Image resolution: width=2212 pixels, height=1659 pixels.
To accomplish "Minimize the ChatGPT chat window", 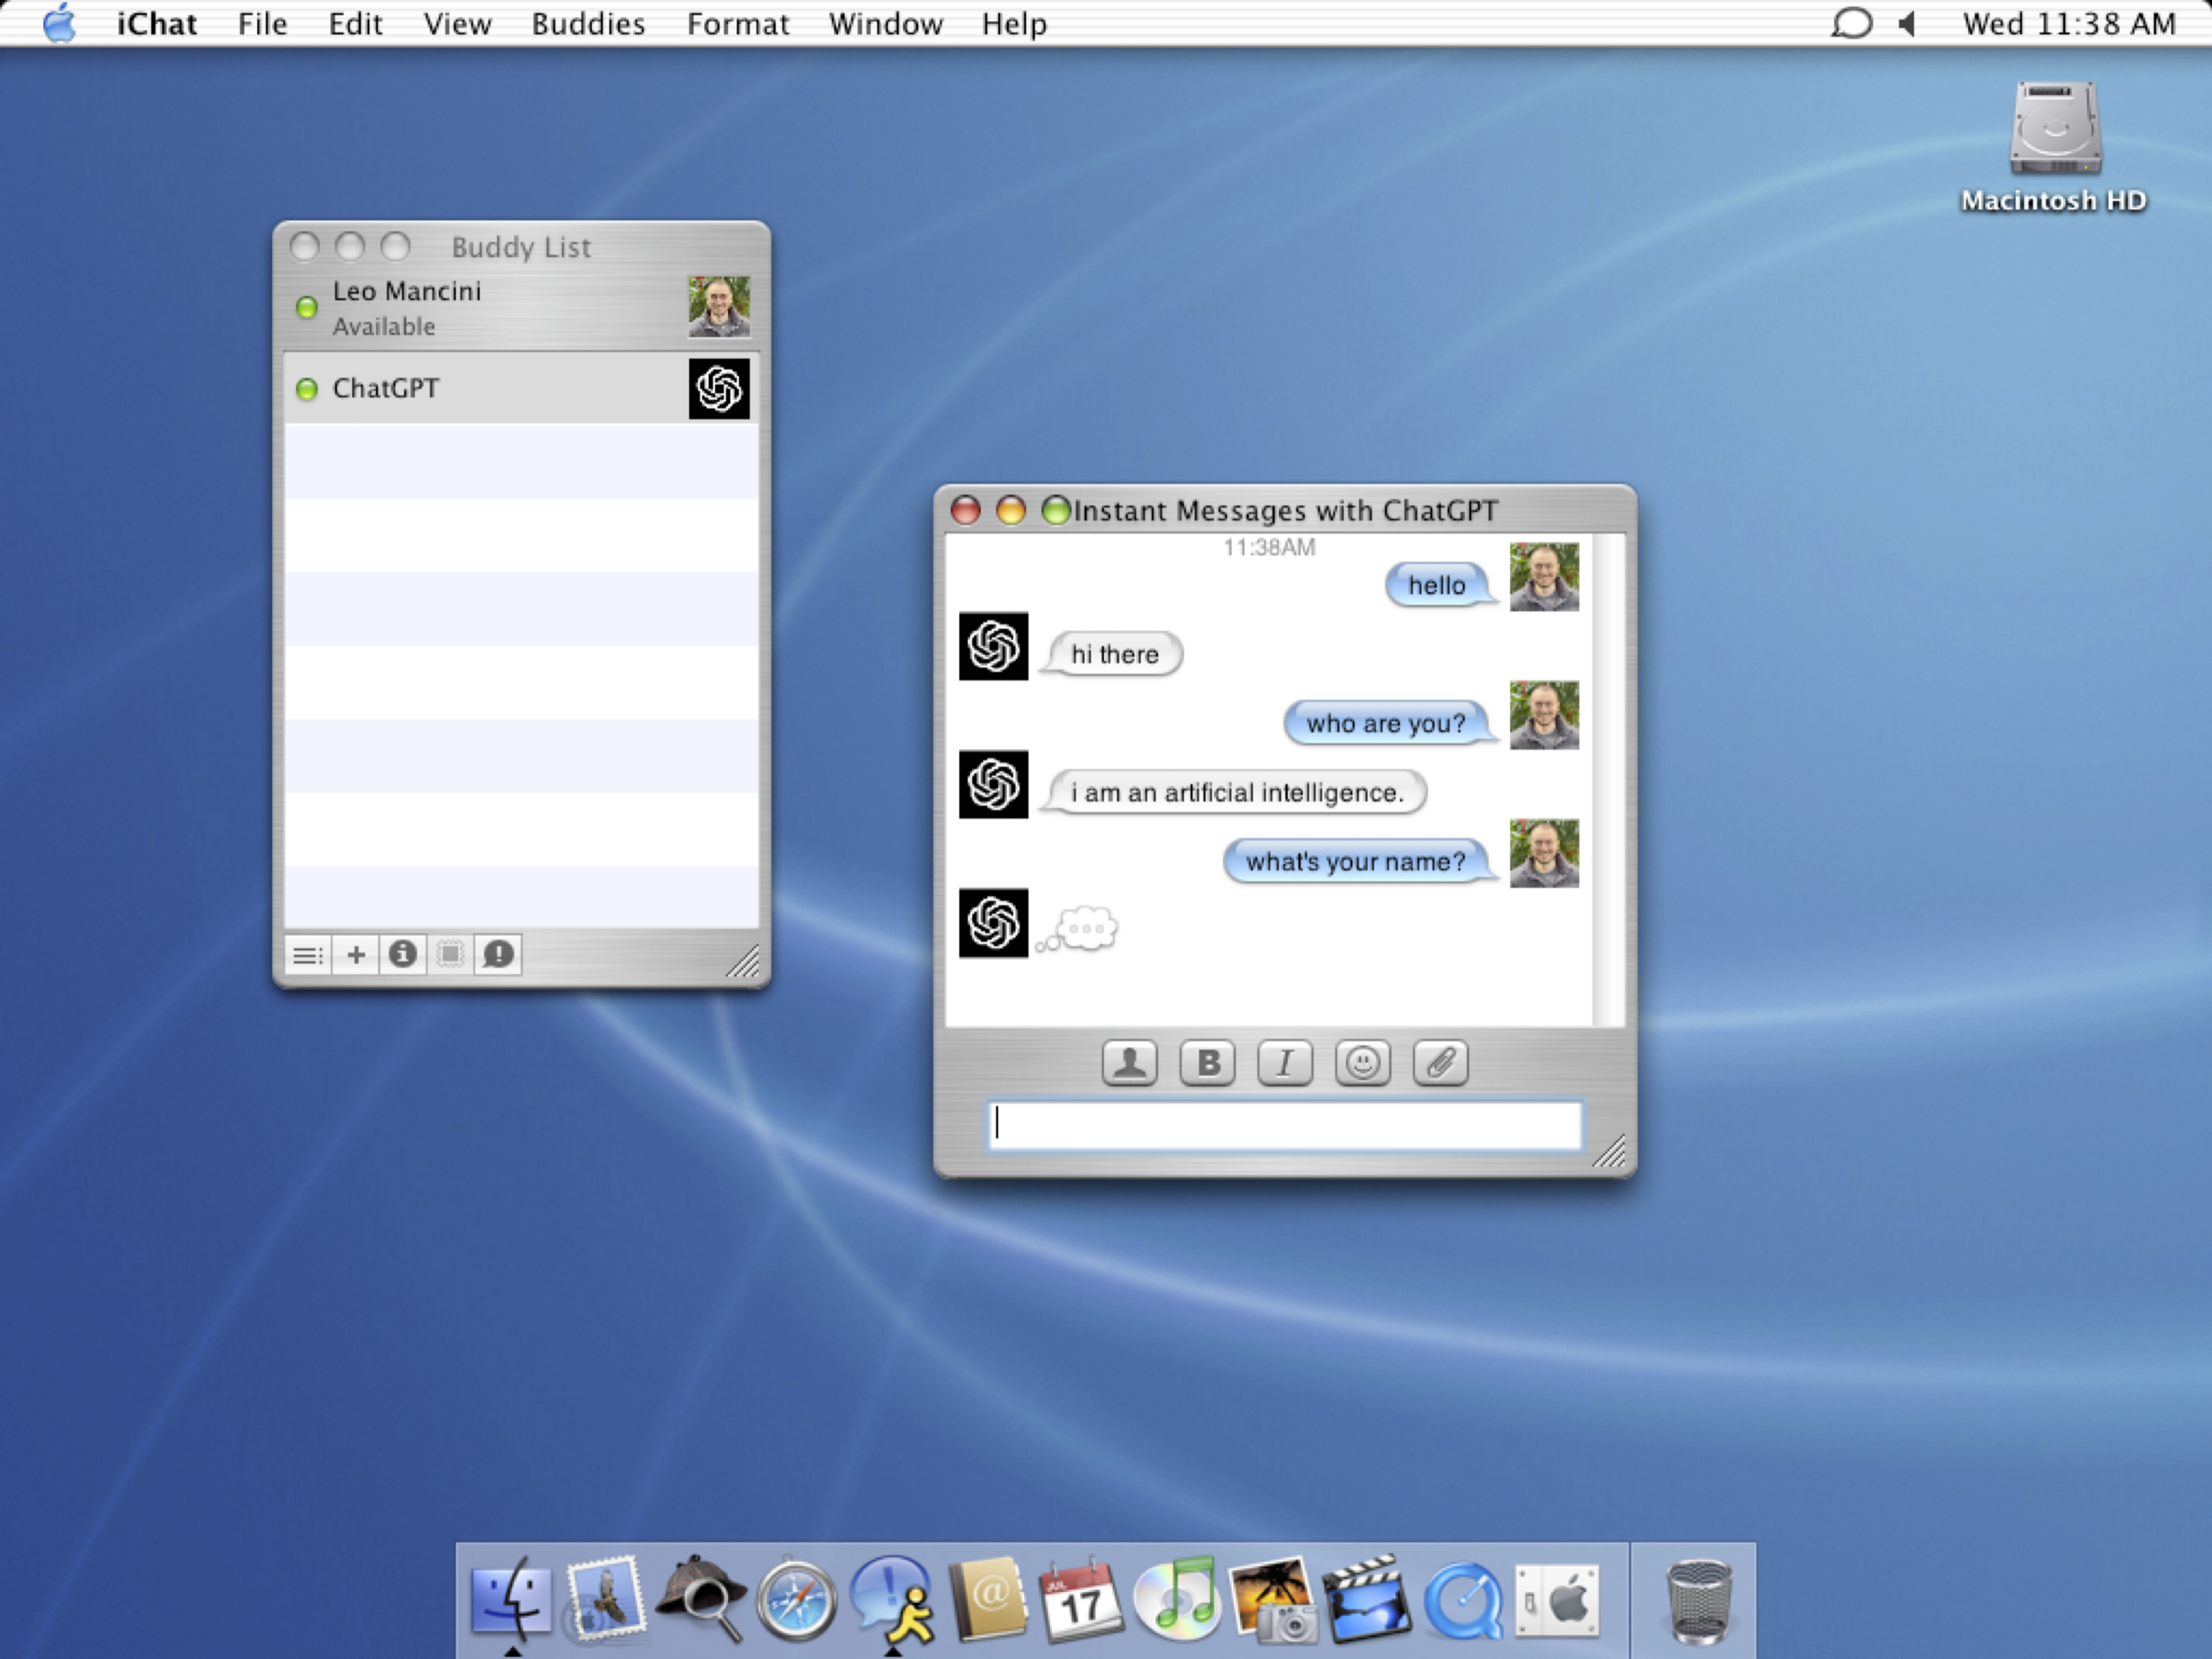I will pyautogui.click(x=1011, y=510).
